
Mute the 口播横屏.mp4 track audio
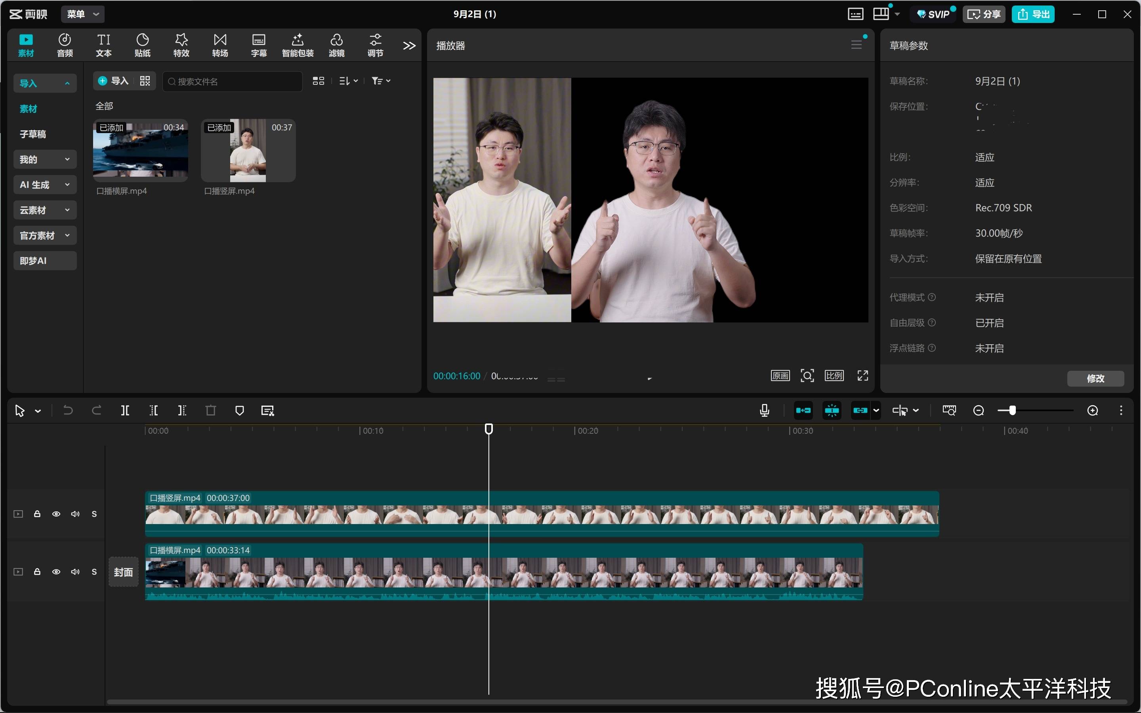[75, 572]
